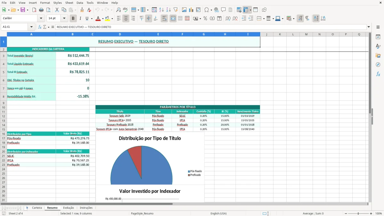Screen dimensions: 384x216
Task: Run the spelling check
Action: click(125, 10)
